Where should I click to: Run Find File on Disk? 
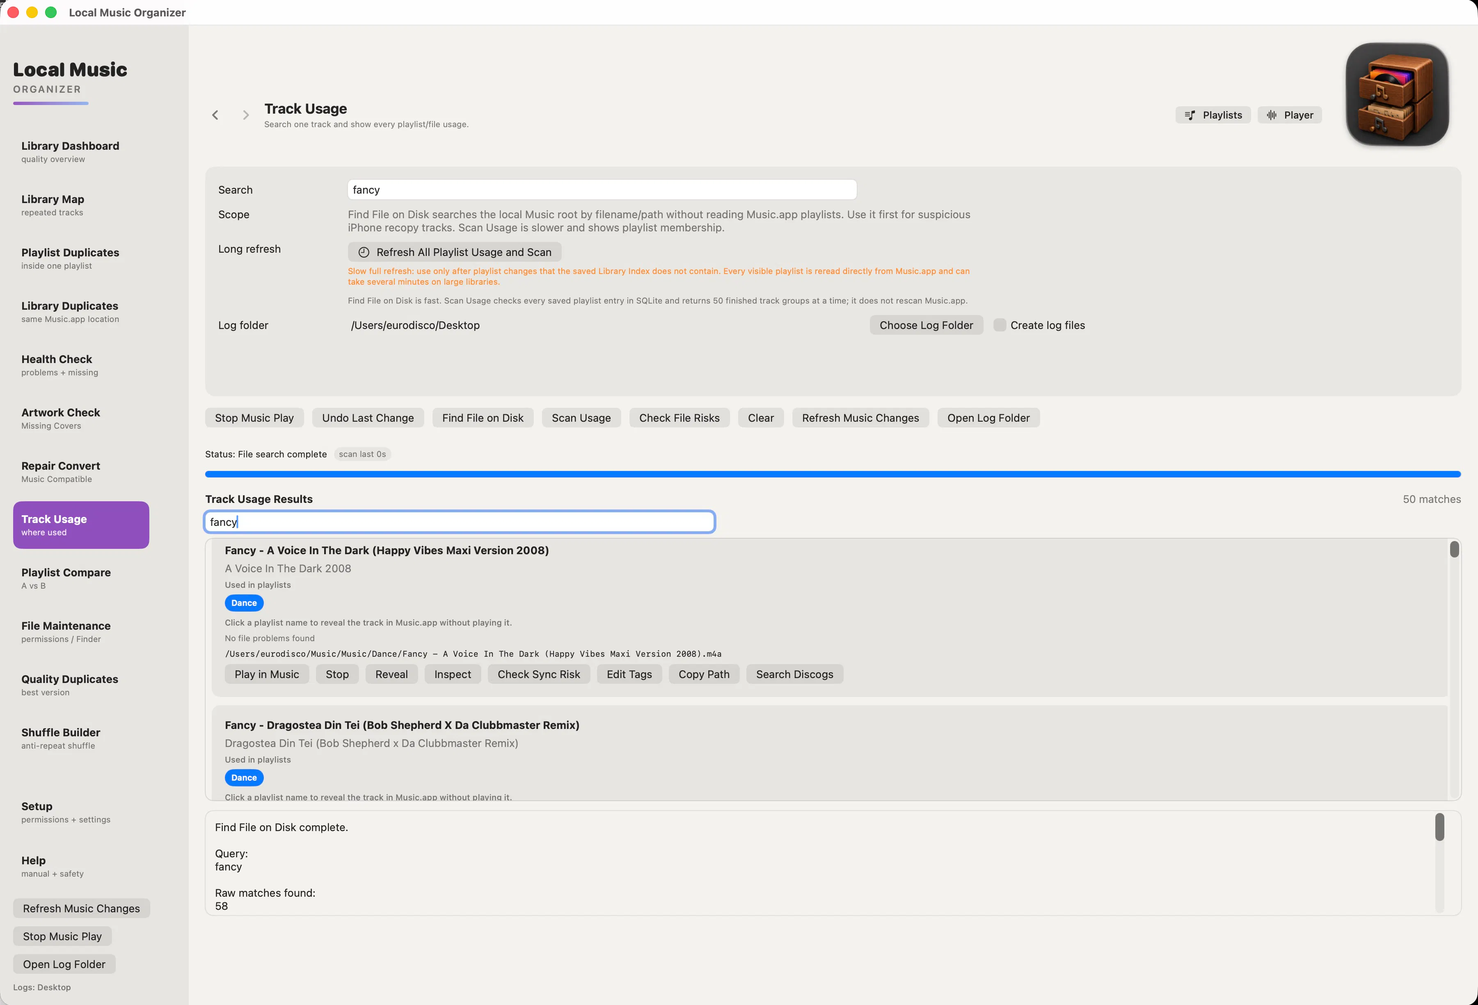483,418
